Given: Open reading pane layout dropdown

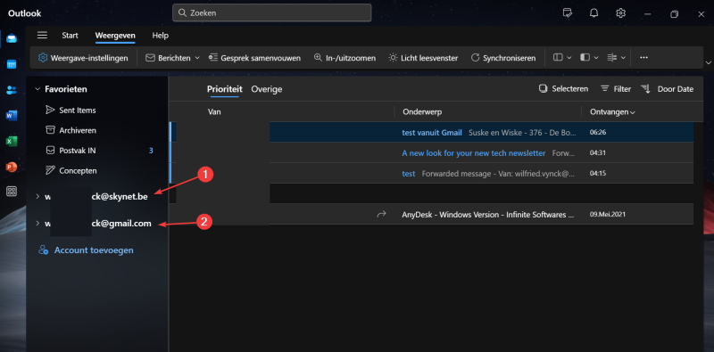Looking at the screenshot, I should pos(589,58).
